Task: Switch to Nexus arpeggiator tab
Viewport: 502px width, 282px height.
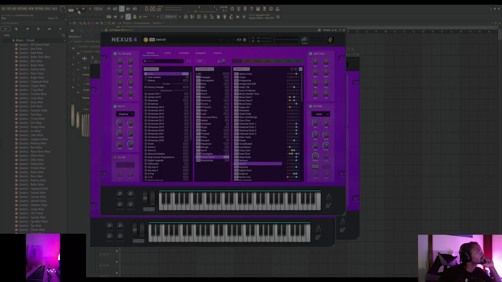Action: [x=200, y=53]
